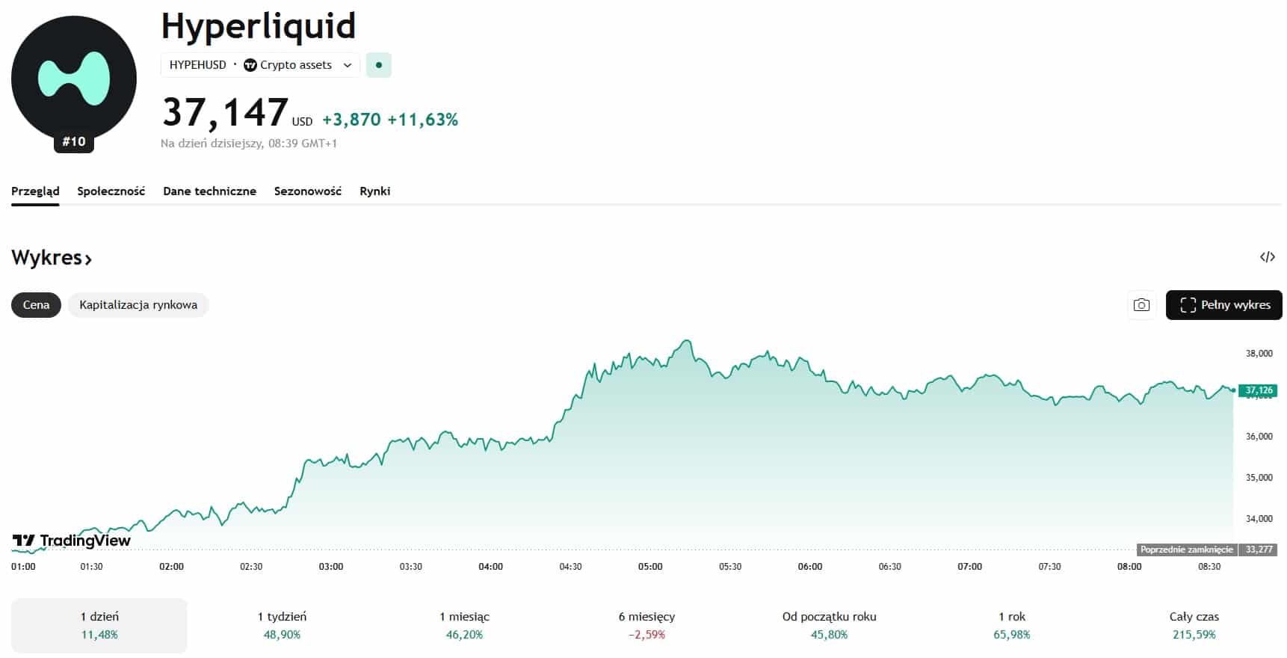Open the Sezonowość tab
This screenshot has height=658, width=1287.
point(308,191)
